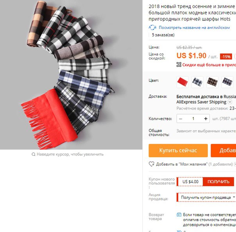Claim the US $4.00 new-user coupon with Получить
The width and height of the screenshot is (236, 232).
pyautogui.click(x=218, y=182)
